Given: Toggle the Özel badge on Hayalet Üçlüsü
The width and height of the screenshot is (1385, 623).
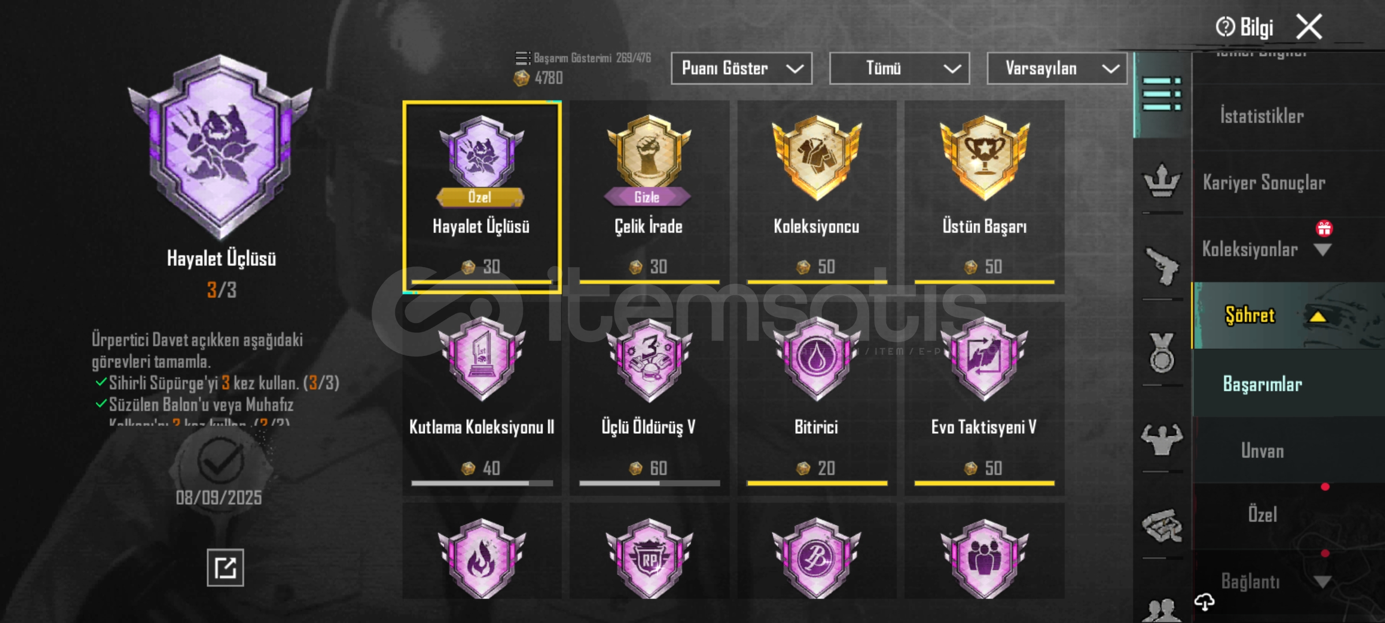Looking at the screenshot, I should (480, 197).
